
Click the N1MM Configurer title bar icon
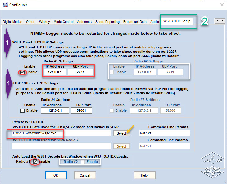click(x=5, y=5)
